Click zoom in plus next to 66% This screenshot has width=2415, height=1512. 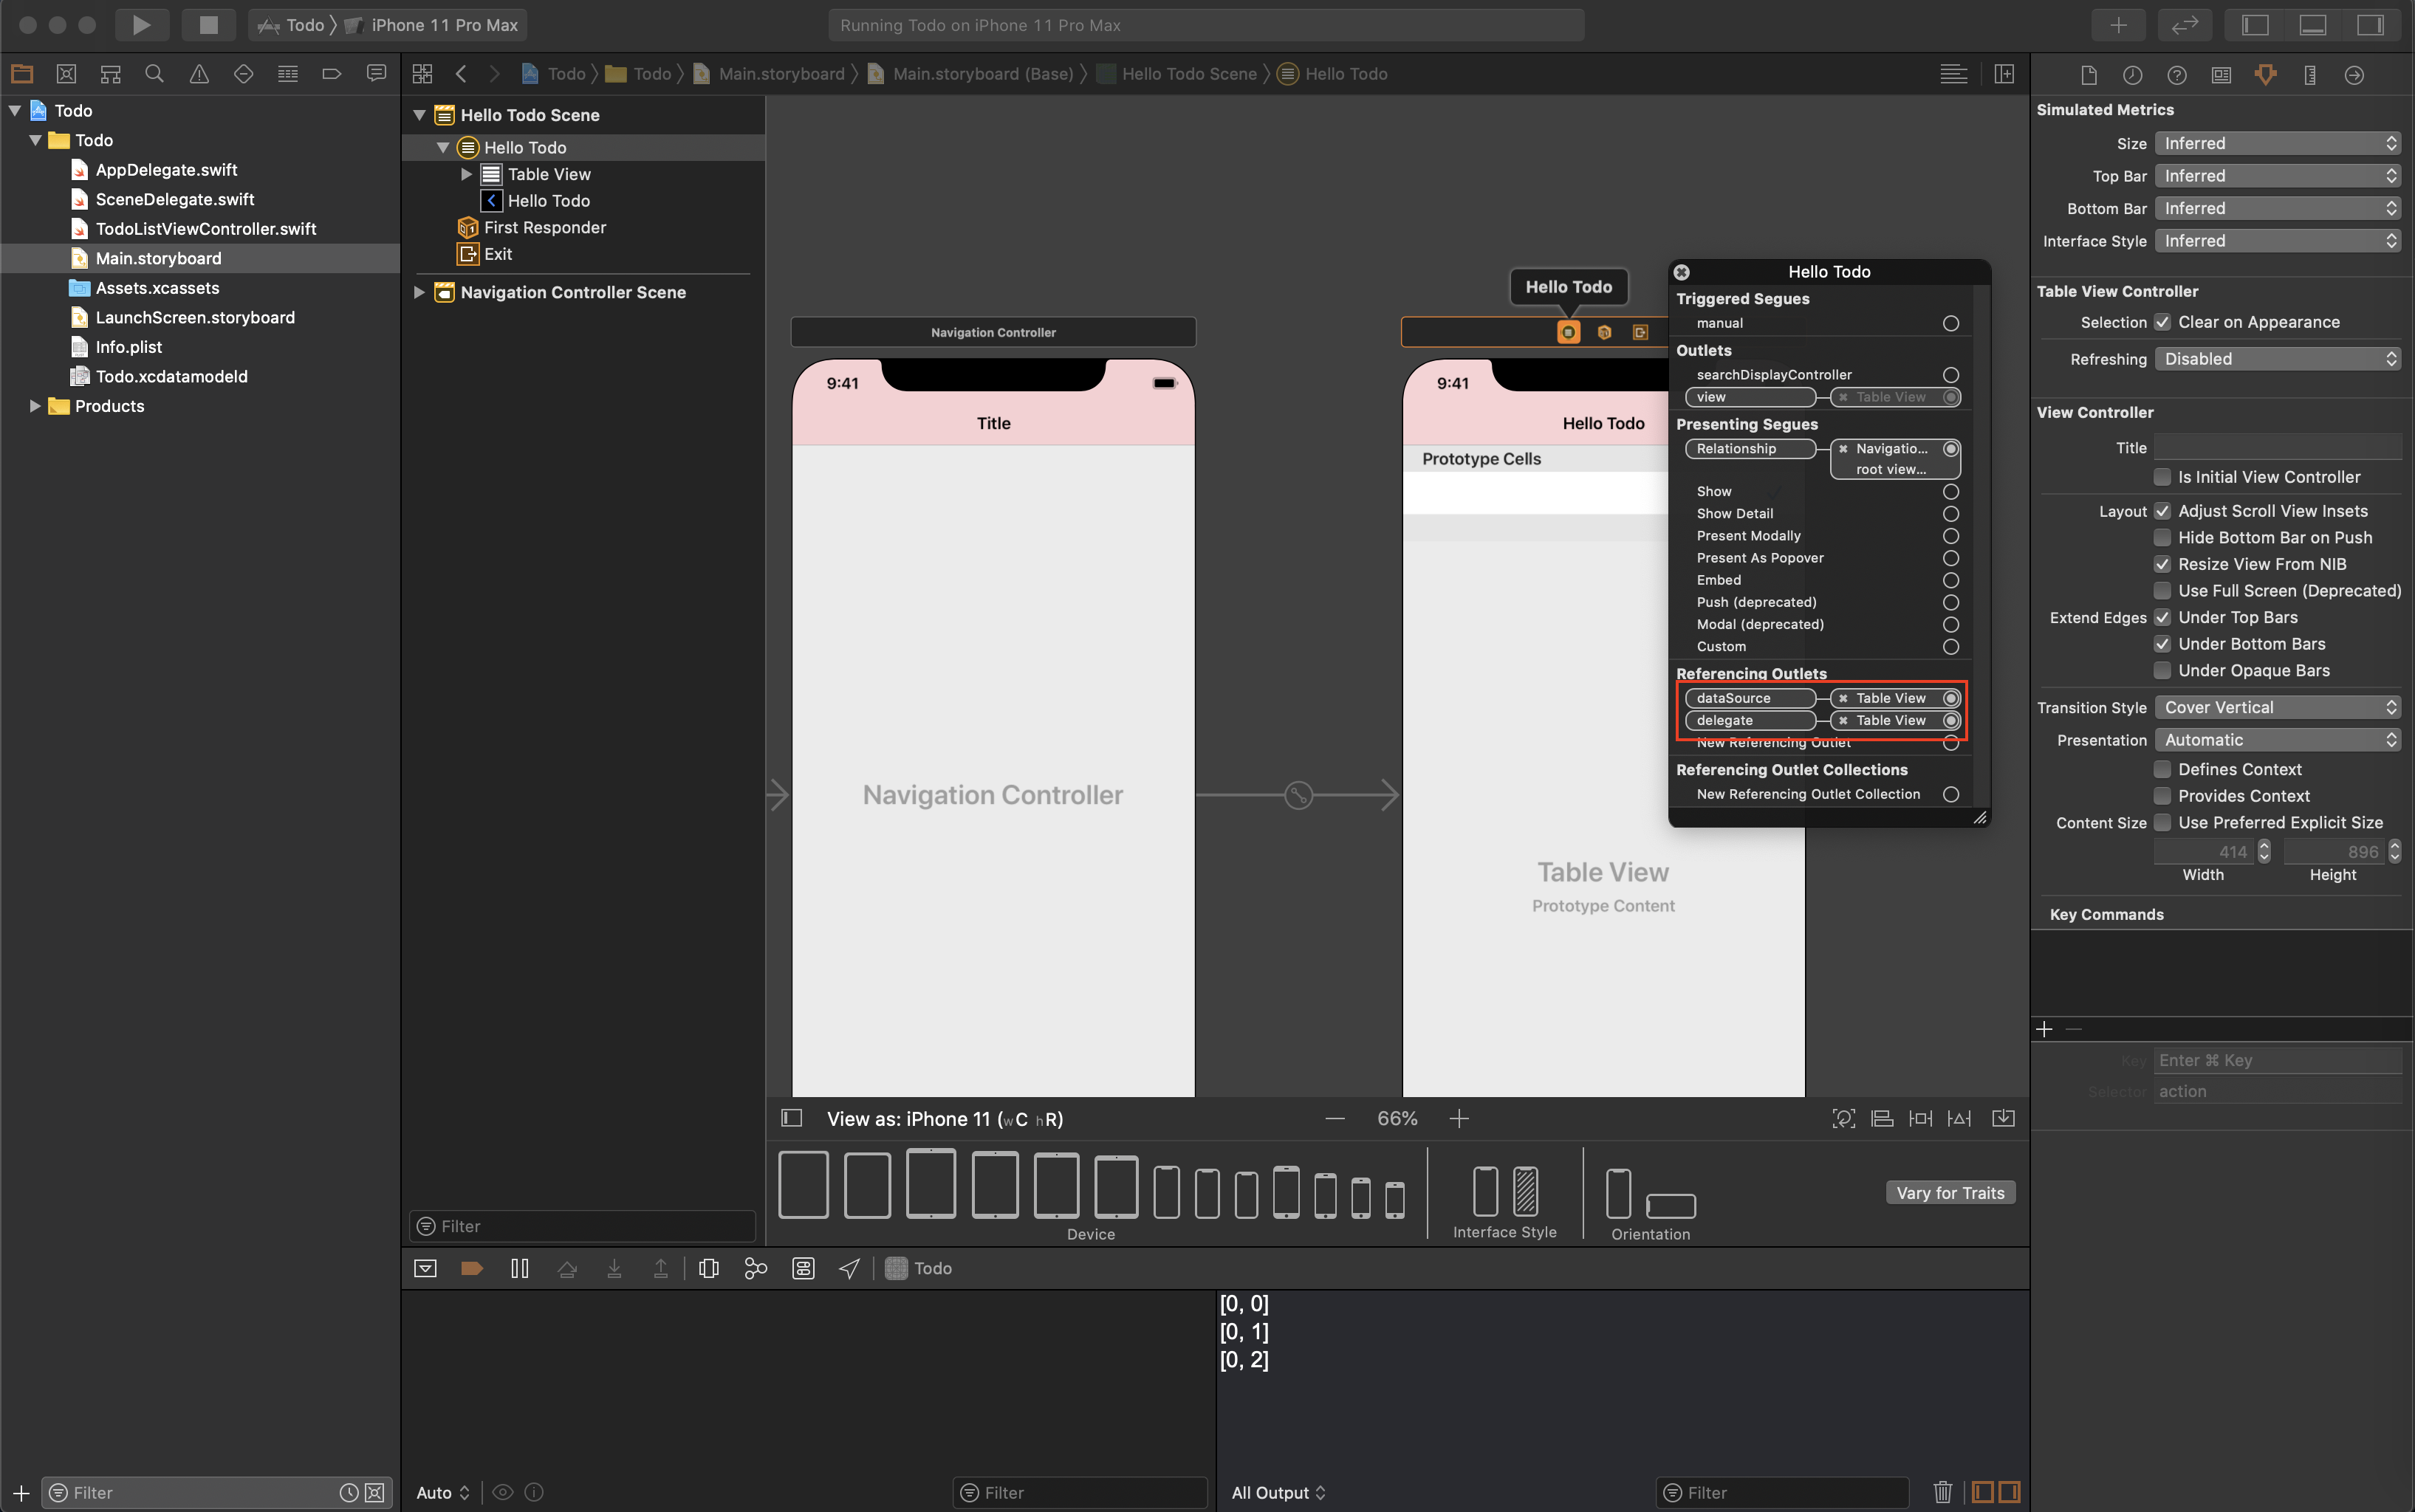tap(1459, 1118)
